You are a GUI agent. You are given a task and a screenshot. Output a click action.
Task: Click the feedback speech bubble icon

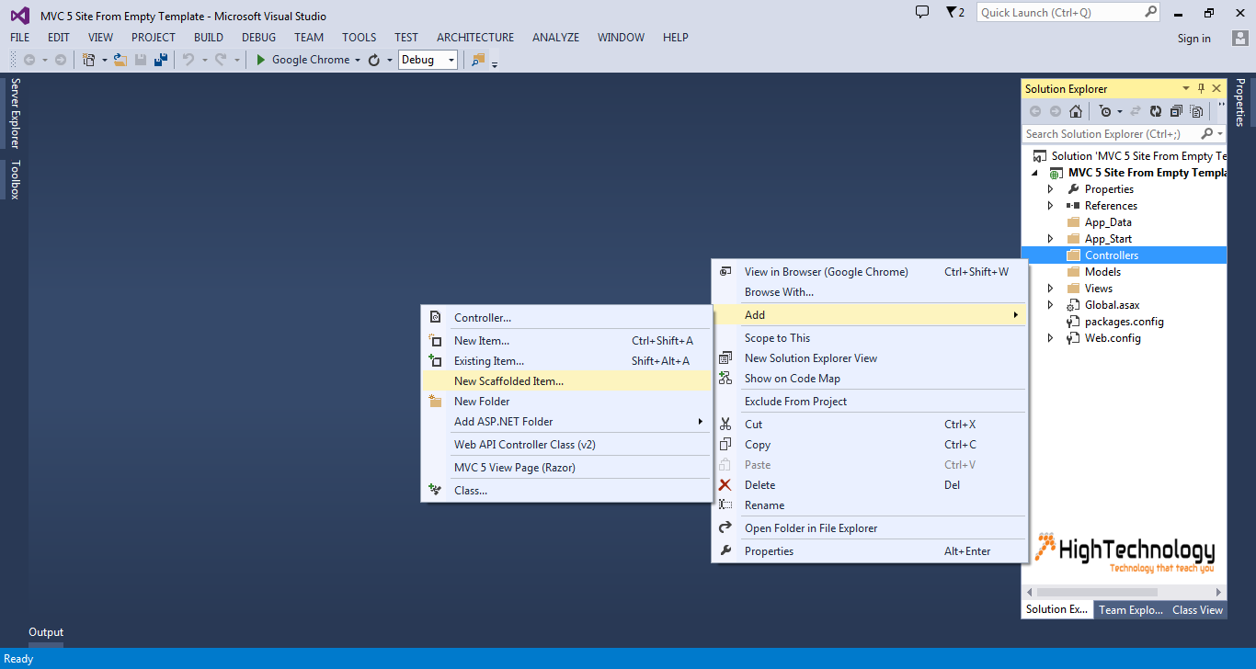(x=922, y=13)
